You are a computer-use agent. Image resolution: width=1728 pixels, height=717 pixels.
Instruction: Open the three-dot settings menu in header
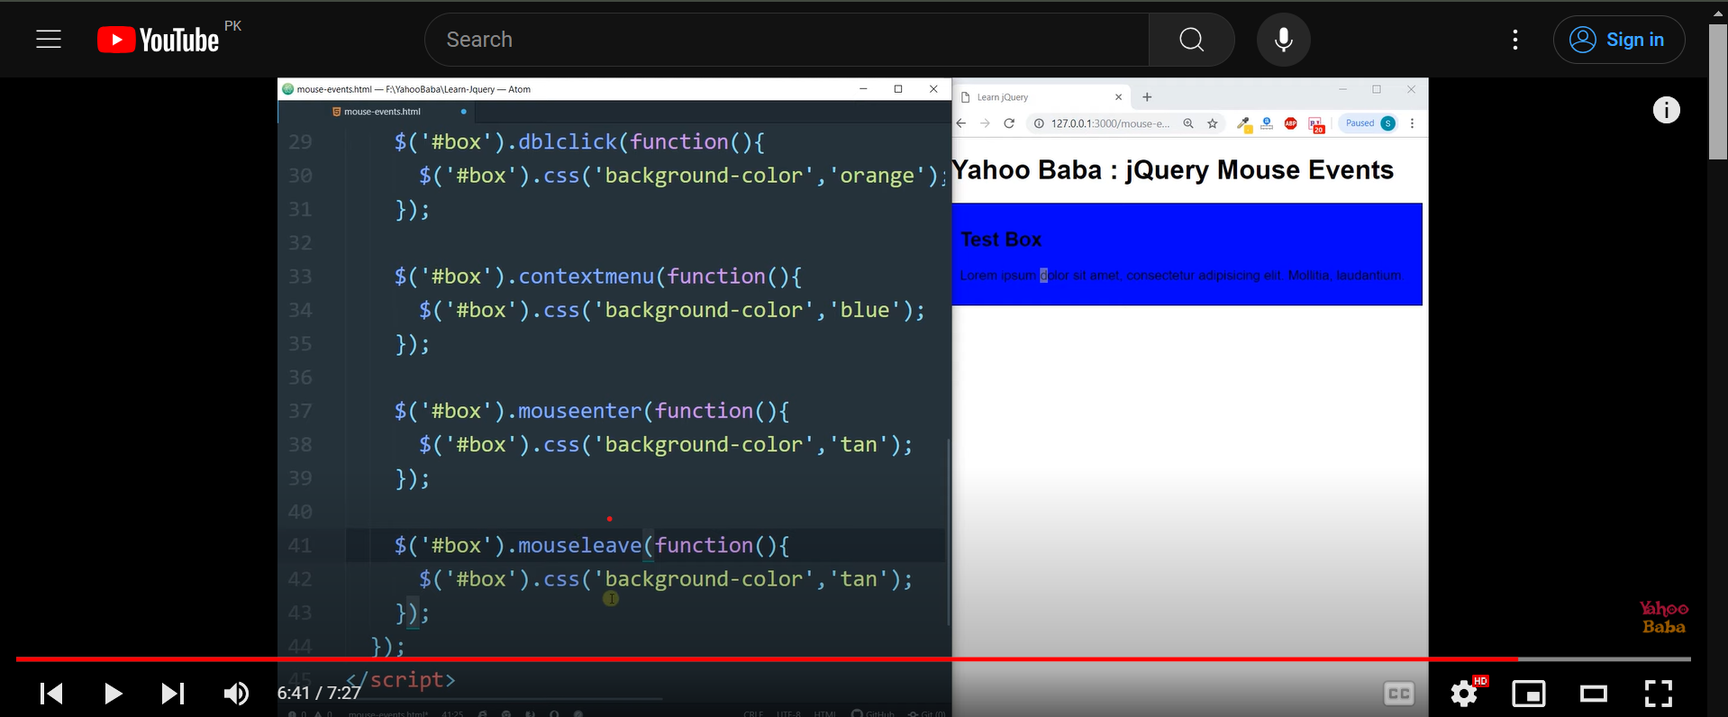pyautogui.click(x=1514, y=40)
